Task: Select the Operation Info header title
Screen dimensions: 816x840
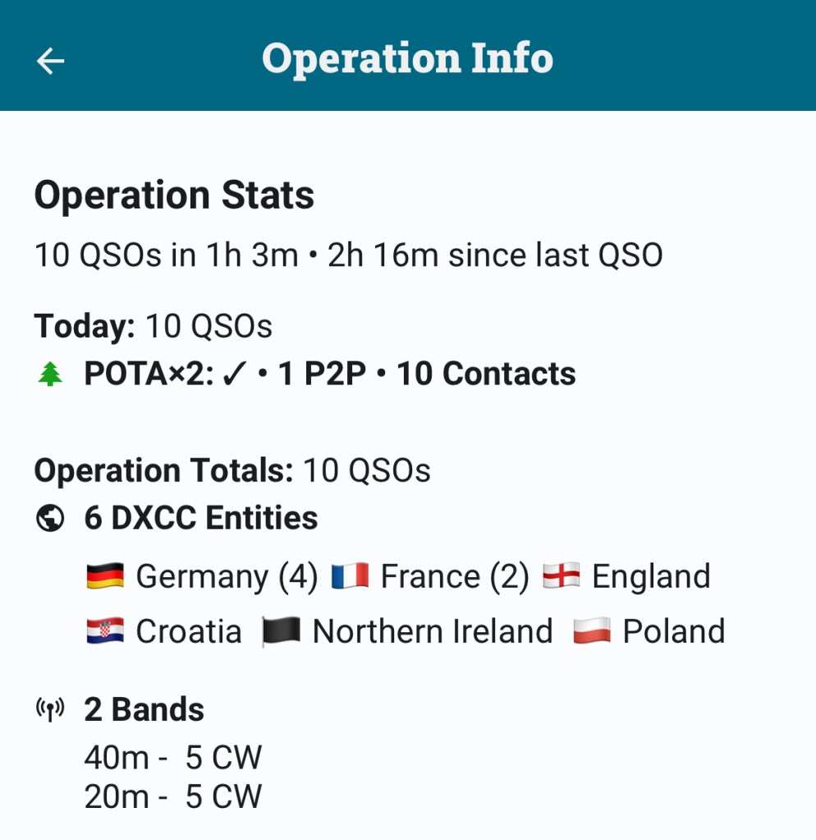Action: click(407, 58)
